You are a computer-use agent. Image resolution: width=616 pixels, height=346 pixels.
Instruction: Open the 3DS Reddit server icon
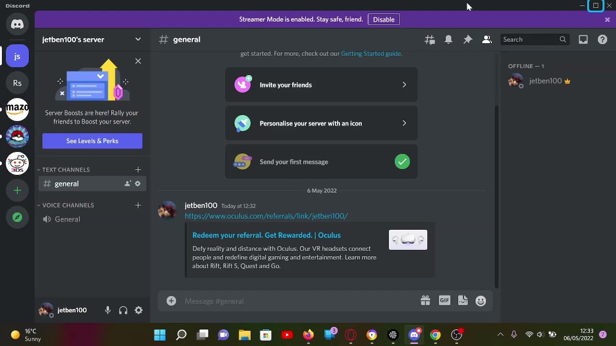pos(17,164)
